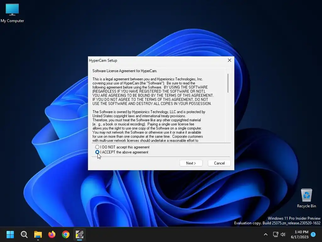The width and height of the screenshot is (322, 242).
Task: Launch Google Chrome from the taskbar
Action: (x=66, y=234)
